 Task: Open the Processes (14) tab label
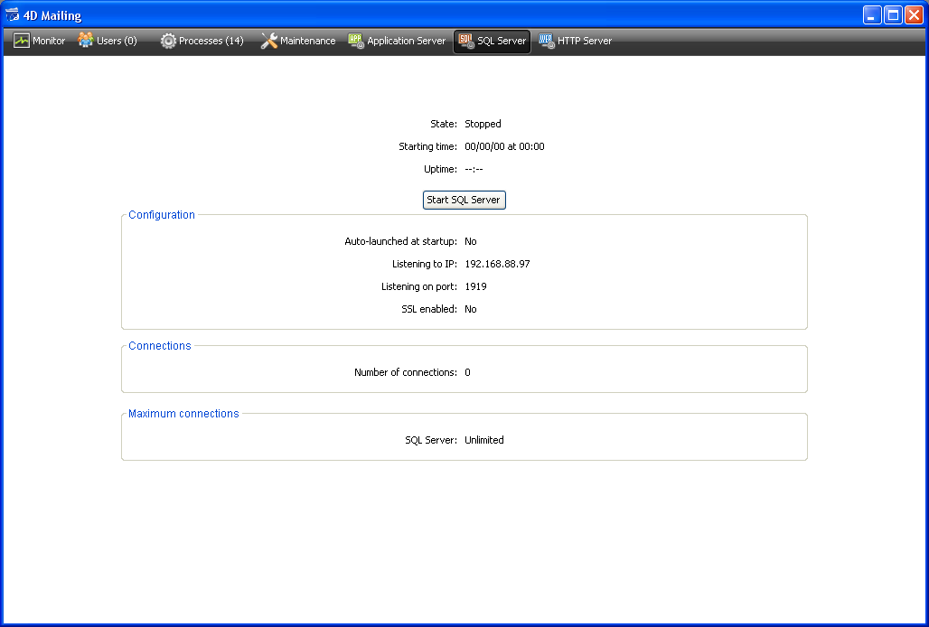pos(211,41)
